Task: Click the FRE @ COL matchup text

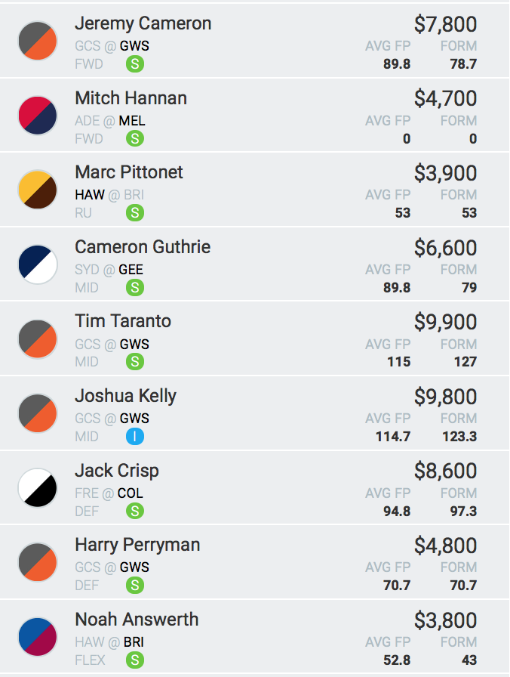Action: [x=109, y=493]
